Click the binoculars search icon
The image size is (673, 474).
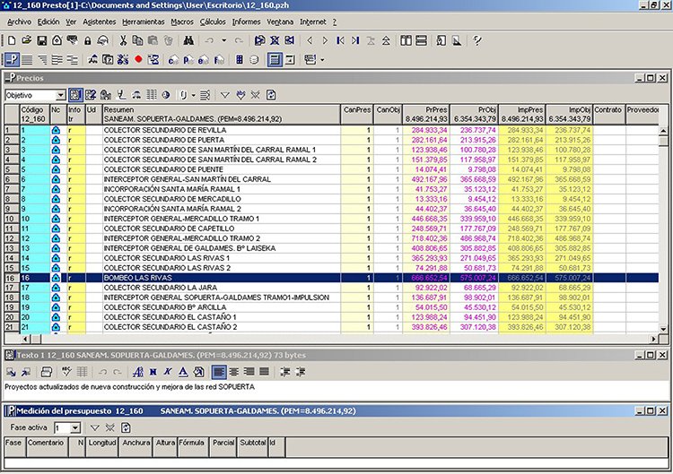point(188,40)
